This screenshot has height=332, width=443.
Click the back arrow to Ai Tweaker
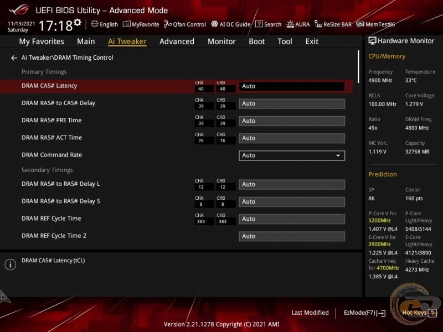(14, 58)
